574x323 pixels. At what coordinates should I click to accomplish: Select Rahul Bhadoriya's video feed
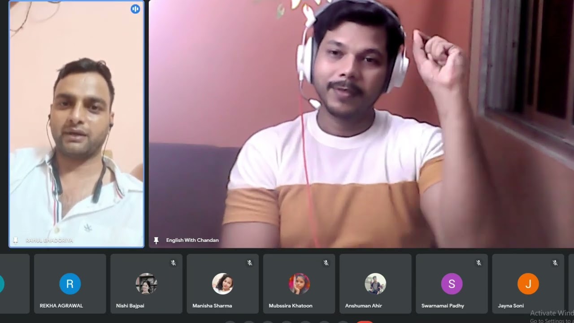pos(76,124)
